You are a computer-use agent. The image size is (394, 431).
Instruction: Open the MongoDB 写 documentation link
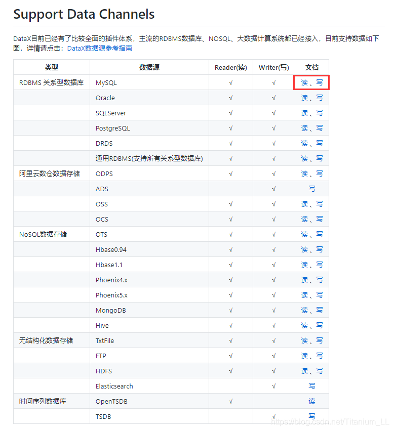[319, 310]
